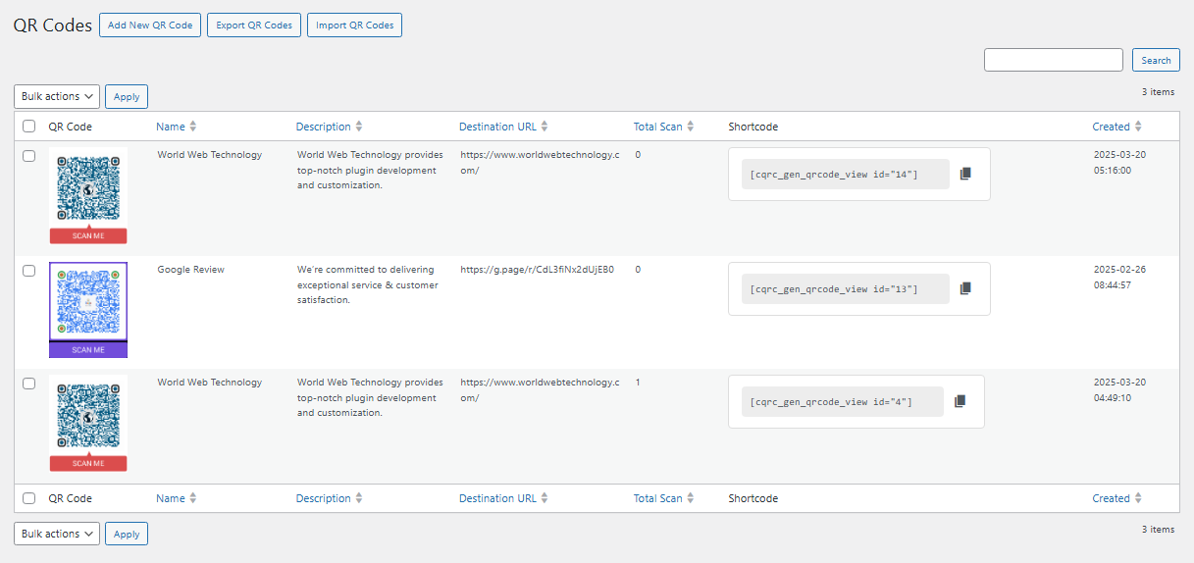
Task: Click footer Name sort arrows
Action: [x=193, y=498]
